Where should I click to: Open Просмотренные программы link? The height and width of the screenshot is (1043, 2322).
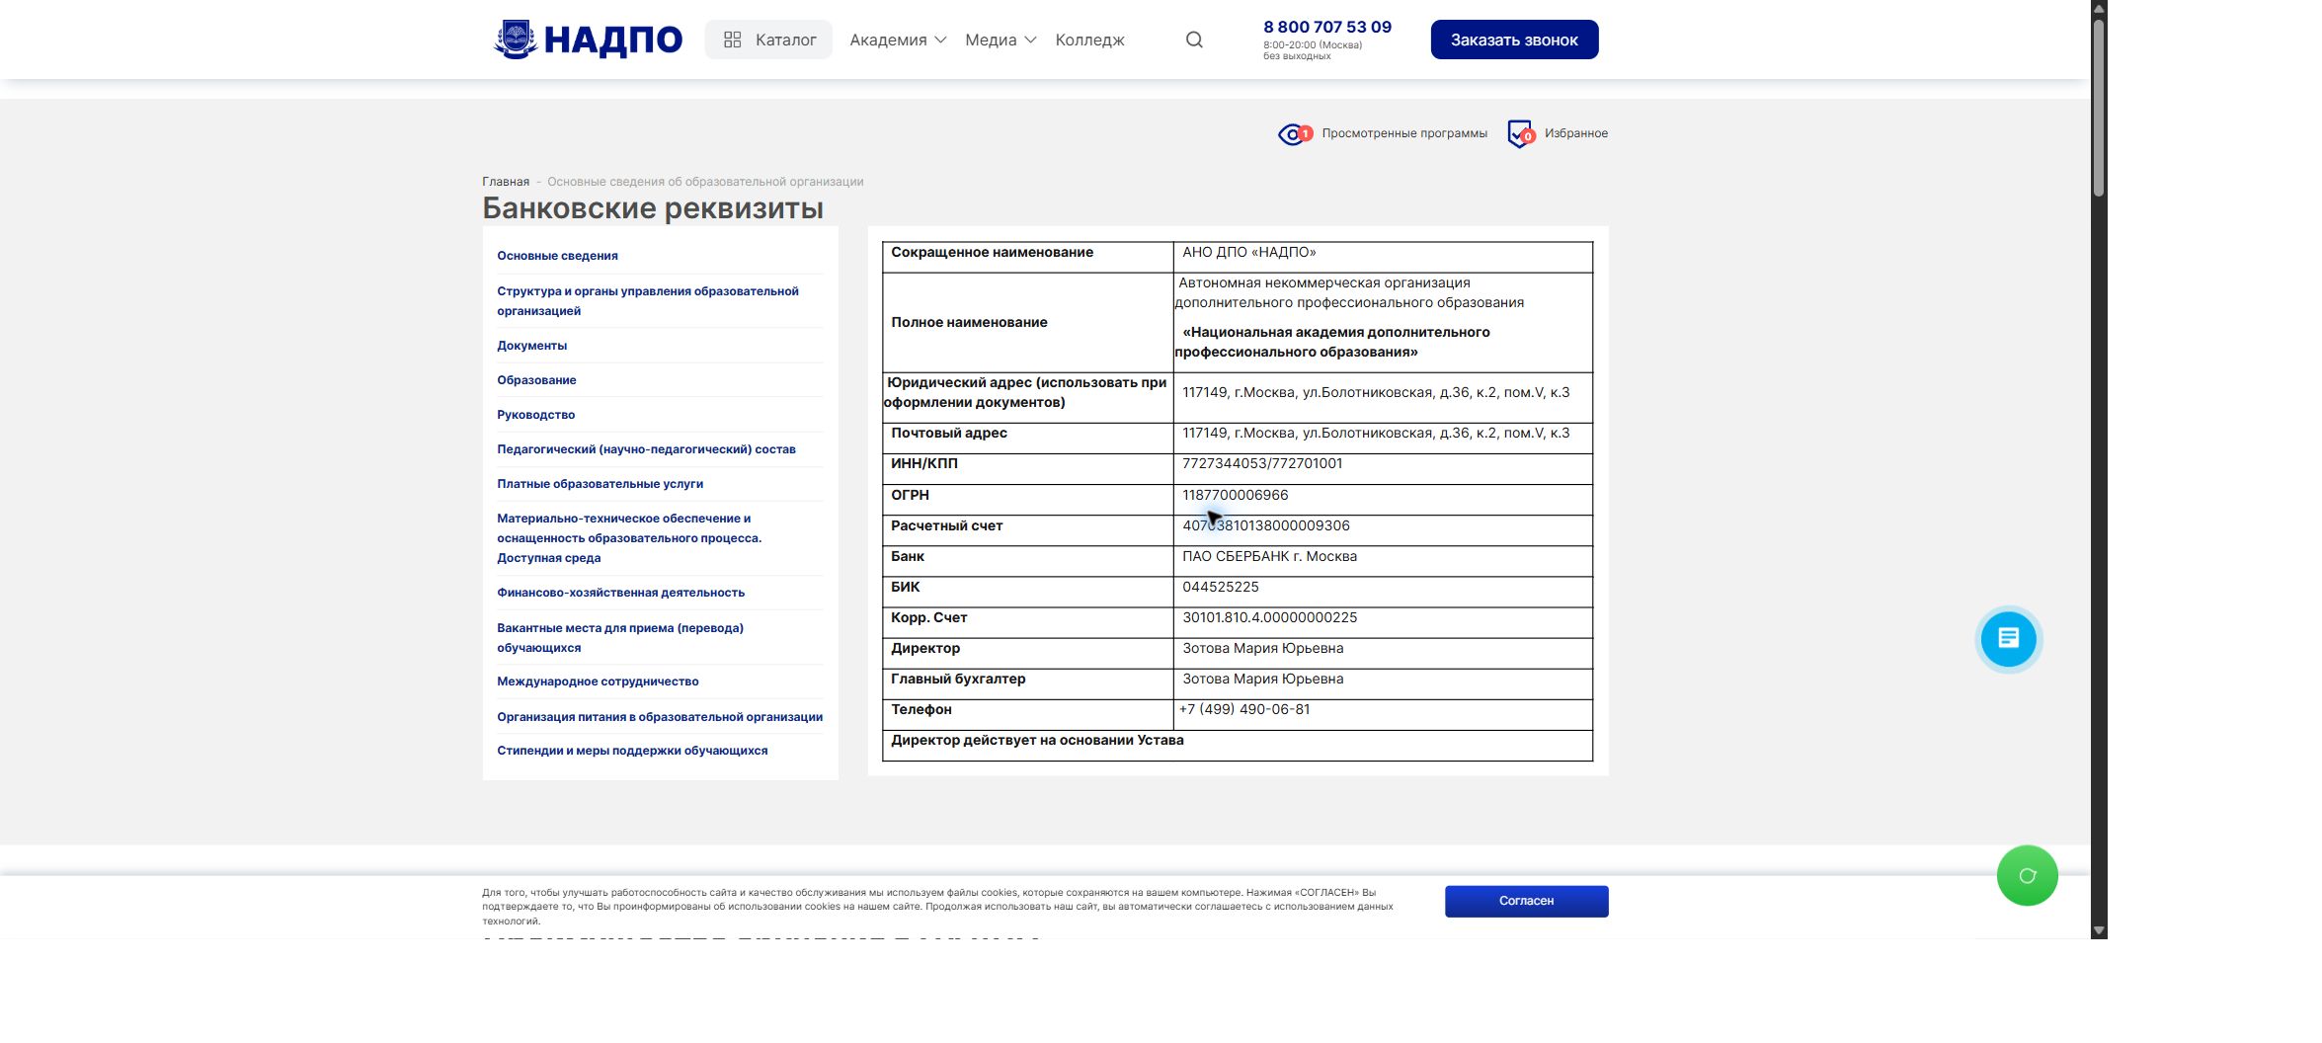click(x=1403, y=133)
